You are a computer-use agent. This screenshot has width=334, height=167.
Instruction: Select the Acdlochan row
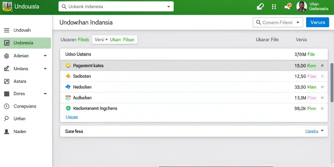pos(194,98)
